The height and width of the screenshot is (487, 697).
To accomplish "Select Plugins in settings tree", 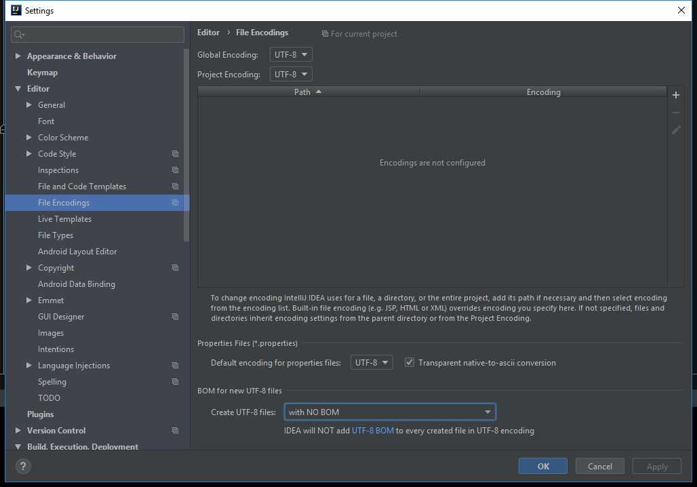I will (40, 414).
